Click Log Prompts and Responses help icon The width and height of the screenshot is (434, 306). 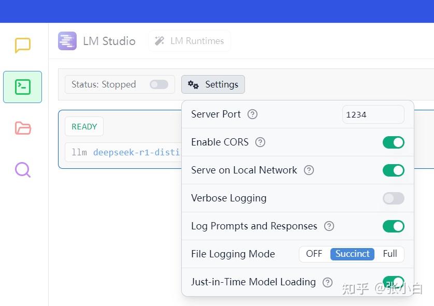click(x=329, y=226)
